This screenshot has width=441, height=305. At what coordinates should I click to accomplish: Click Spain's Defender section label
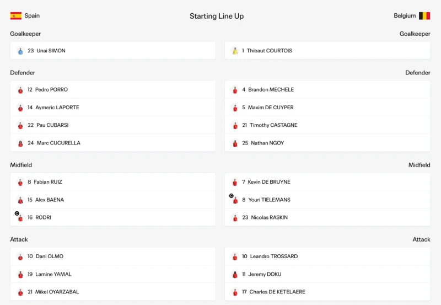tap(23, 73)
